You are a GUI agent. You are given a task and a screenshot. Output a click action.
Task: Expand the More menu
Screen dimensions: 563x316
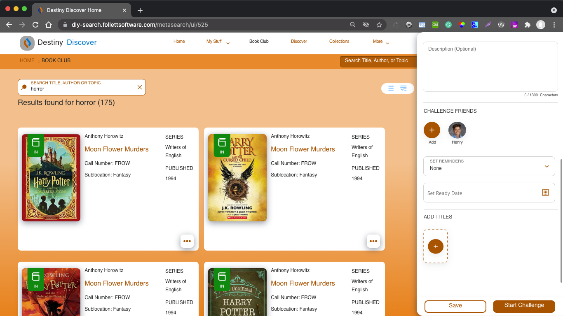pos(381,42)
